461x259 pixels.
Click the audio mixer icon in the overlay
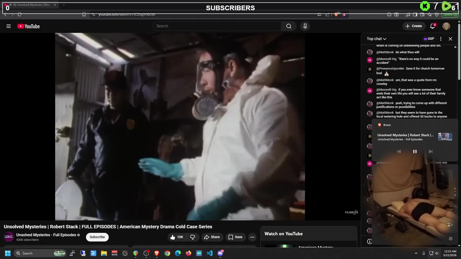(449, 225)
